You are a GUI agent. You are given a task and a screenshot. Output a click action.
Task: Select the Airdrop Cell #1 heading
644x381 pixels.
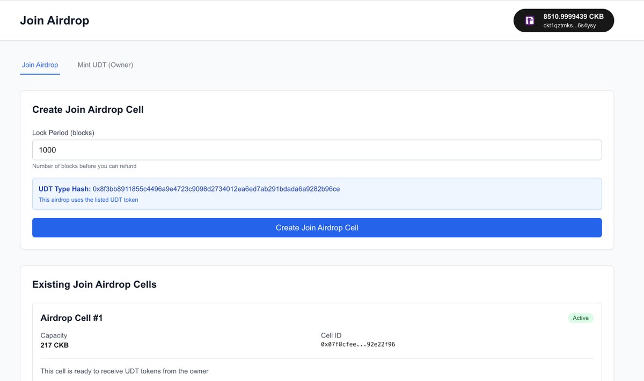(72, 318)
